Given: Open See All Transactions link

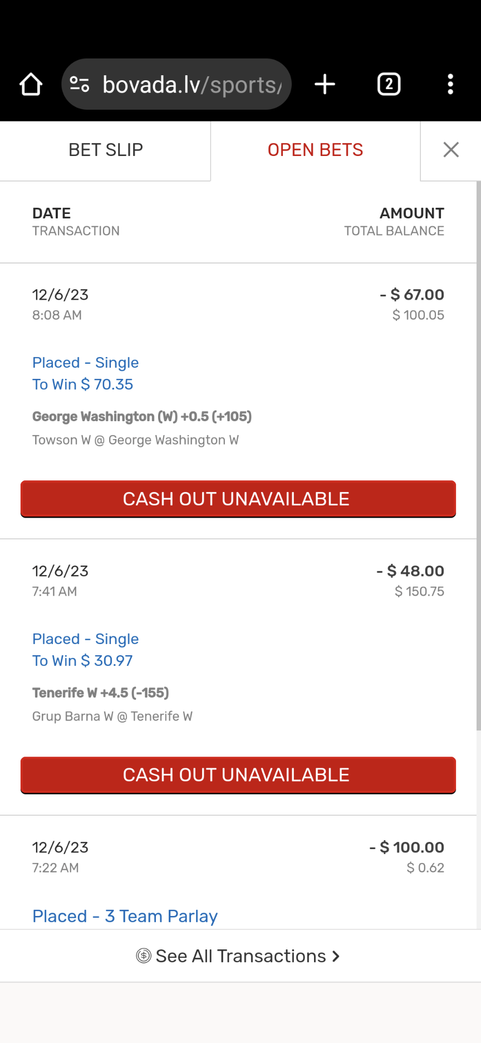Looking at the screenshot, I should [240, 956].
